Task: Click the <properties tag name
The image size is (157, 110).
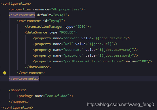Action: 20,9
